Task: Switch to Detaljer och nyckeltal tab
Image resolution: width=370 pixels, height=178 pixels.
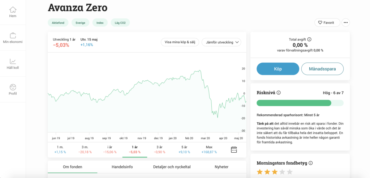Action: click(x=172, y=167)
